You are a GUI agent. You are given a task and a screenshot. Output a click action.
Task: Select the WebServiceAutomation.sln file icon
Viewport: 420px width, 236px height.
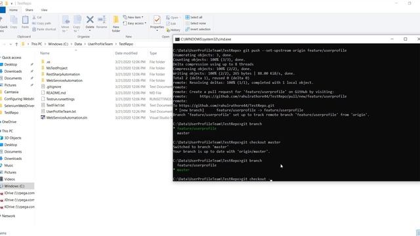[x=43, y=117]
